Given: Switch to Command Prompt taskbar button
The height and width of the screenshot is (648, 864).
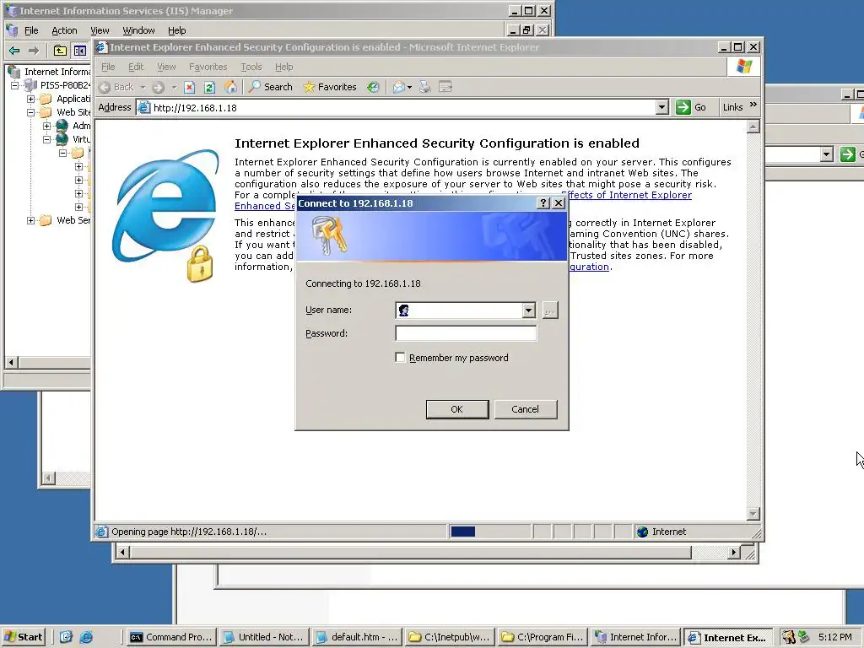Looking at the screenshot, I should 170,637.
